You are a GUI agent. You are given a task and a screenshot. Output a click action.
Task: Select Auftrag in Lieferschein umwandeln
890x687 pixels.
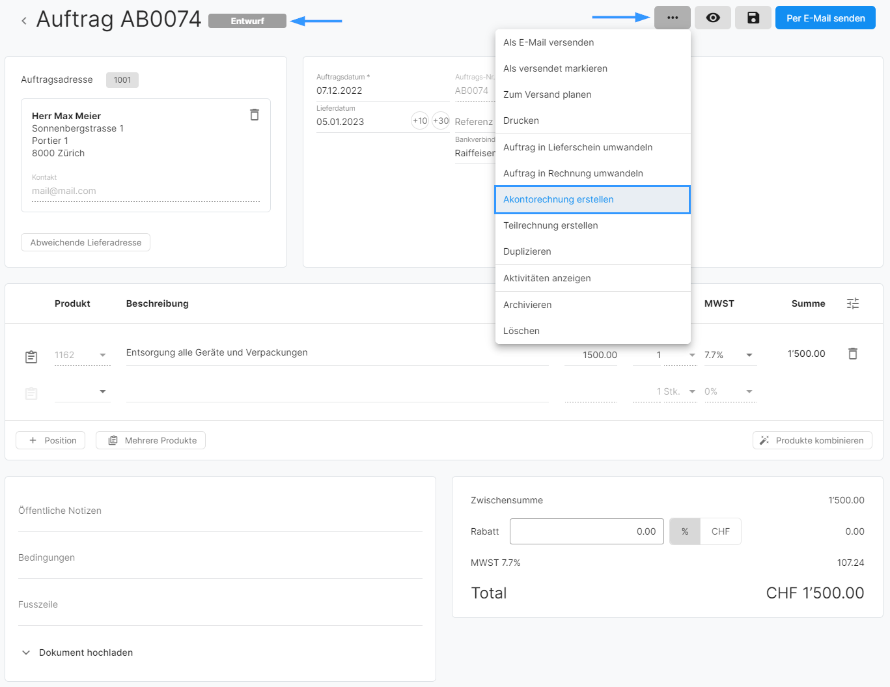(x=592, y=147)
